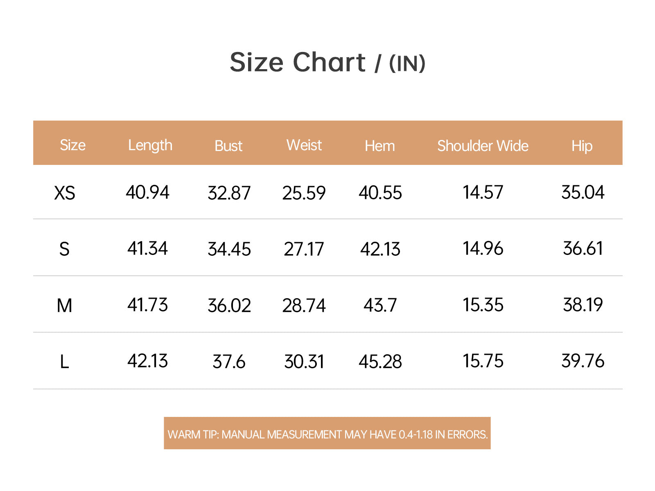This screenshot has width=655, height=491.
Task: Click the L bust value 37.6
Action: 229,362
